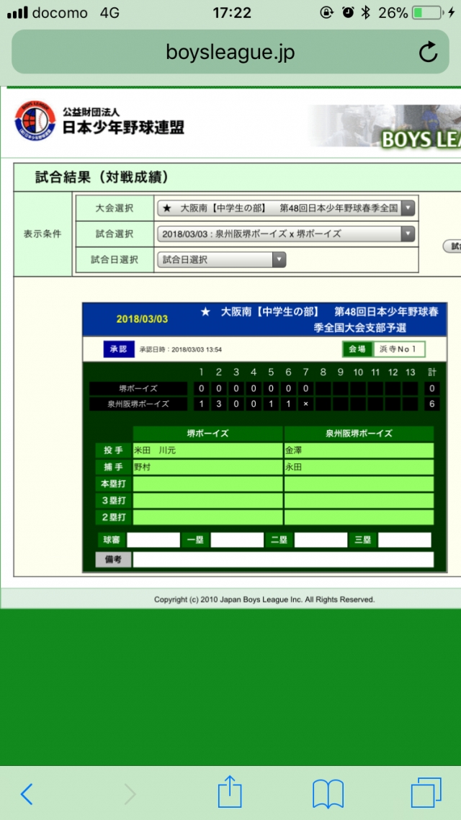
Task: Reload the boysleague.jp page
Action: pos(428,52)
